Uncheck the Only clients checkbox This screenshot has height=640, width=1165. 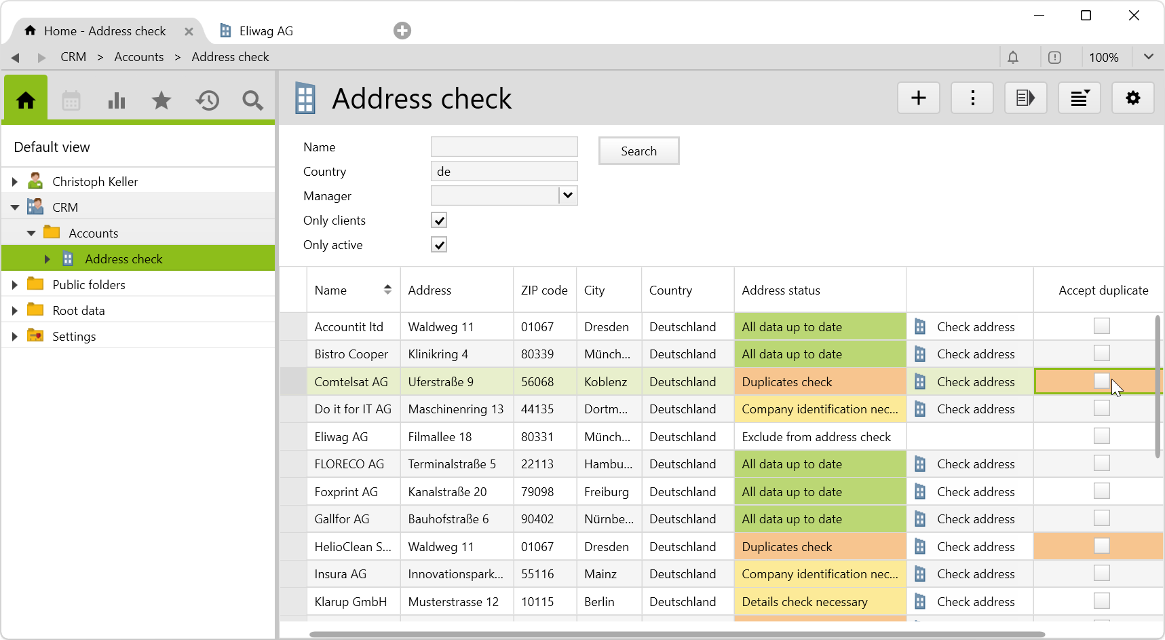click(x=439, y=221)
